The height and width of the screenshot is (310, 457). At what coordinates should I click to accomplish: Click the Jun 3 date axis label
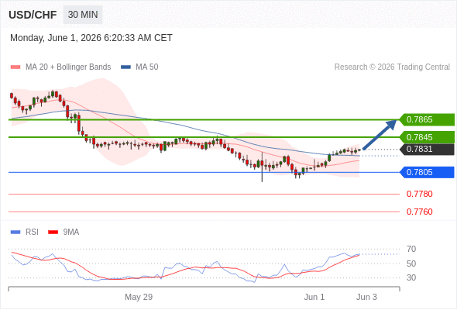(x=366, y=297)
